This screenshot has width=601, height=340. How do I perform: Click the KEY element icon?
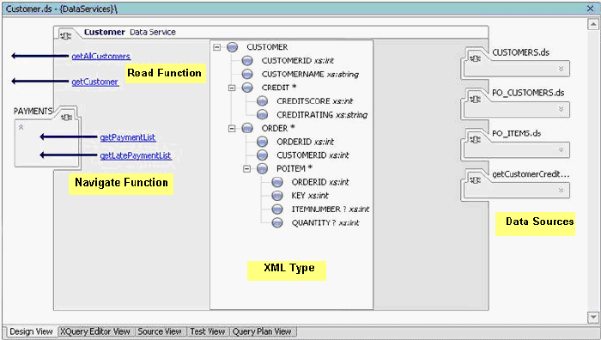277,196
